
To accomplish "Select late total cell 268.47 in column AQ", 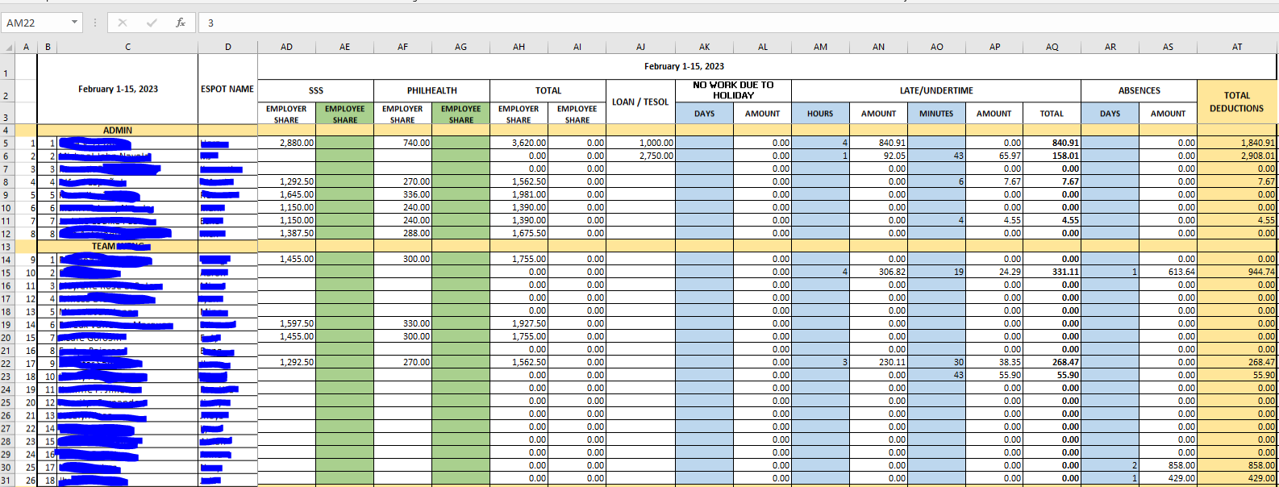I will point(1052,362).
